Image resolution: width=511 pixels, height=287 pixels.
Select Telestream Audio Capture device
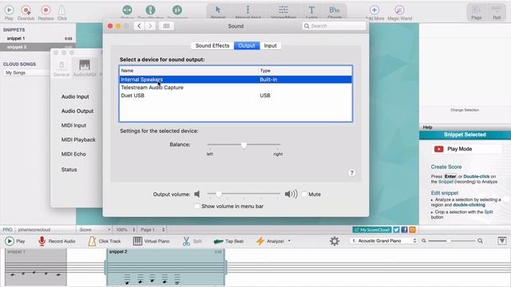(x=236, y=88)
